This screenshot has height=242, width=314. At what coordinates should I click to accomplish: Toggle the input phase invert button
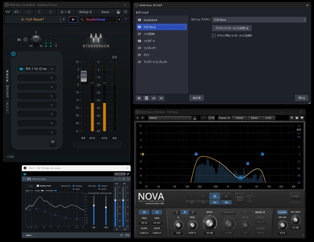[x=25, y=40]
